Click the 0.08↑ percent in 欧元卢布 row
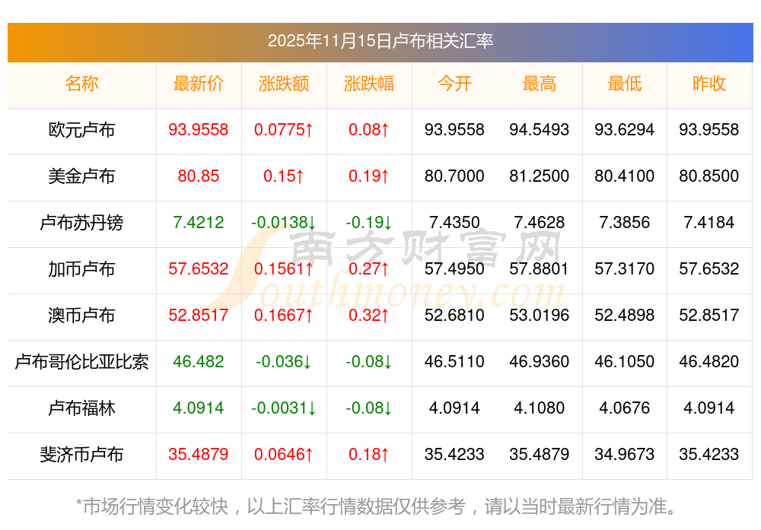Image resolution: width=761 pixels, height=530 pixels. point(369,130)
